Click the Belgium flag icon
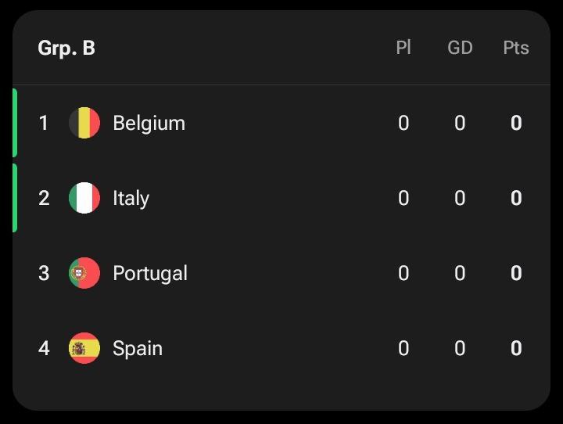This screenshot has height=424, width=563. point(84,123)
